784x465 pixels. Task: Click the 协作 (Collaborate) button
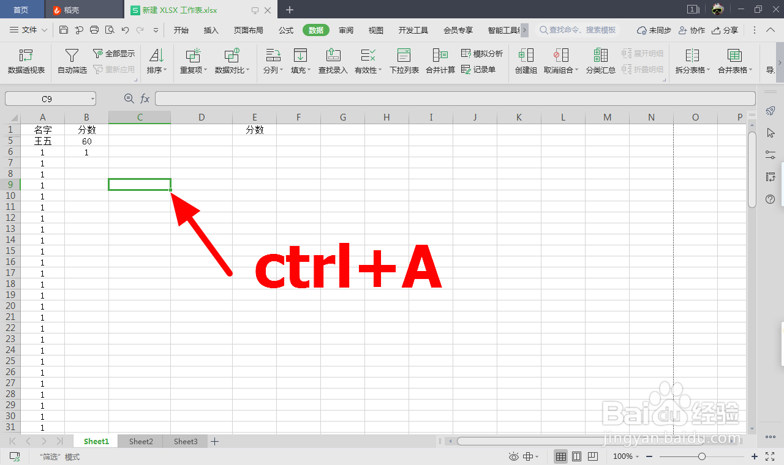(693, 29)
